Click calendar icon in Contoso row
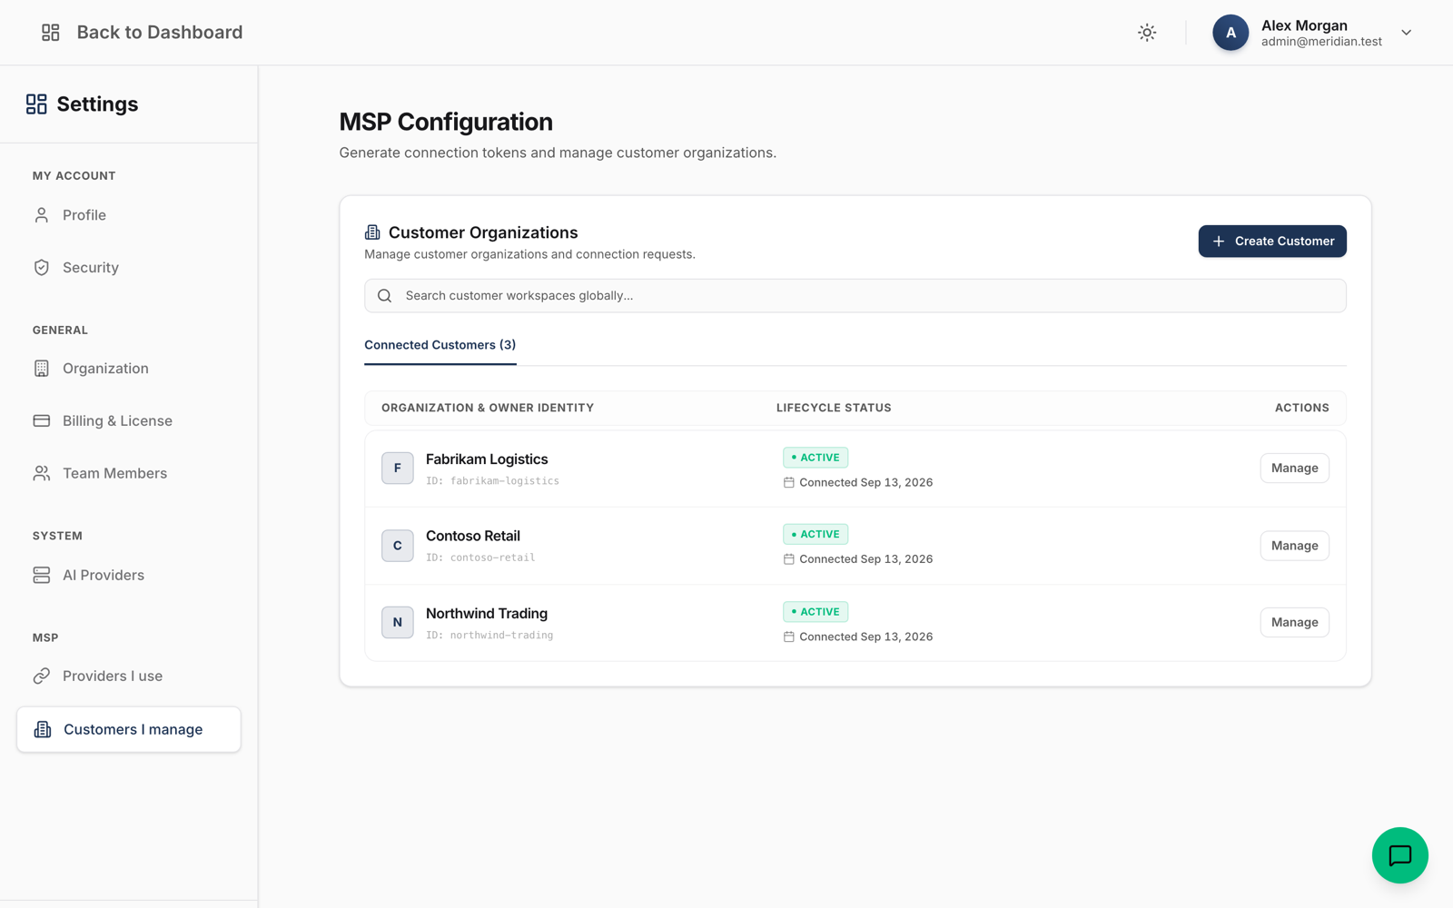Image resolution: width=1453 pixels, height=908 pixels. (x=789, y=559)
